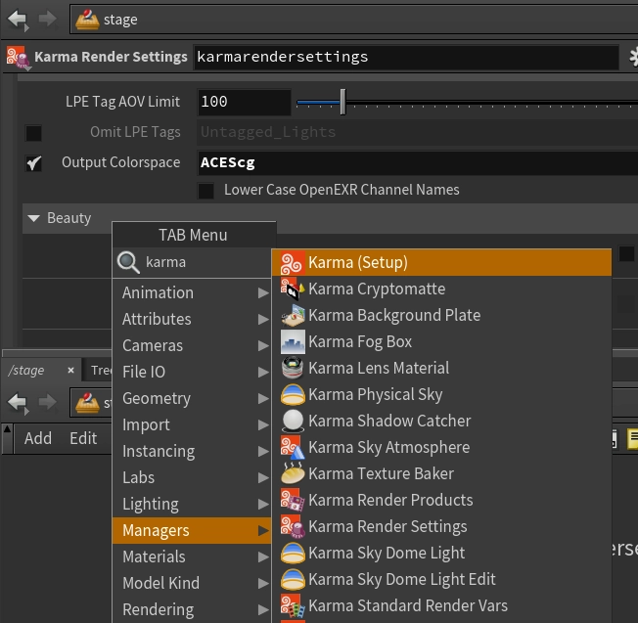Choose Karma Shadow Catcher from results
The image size is (638, 623).
tap(442, 421)
